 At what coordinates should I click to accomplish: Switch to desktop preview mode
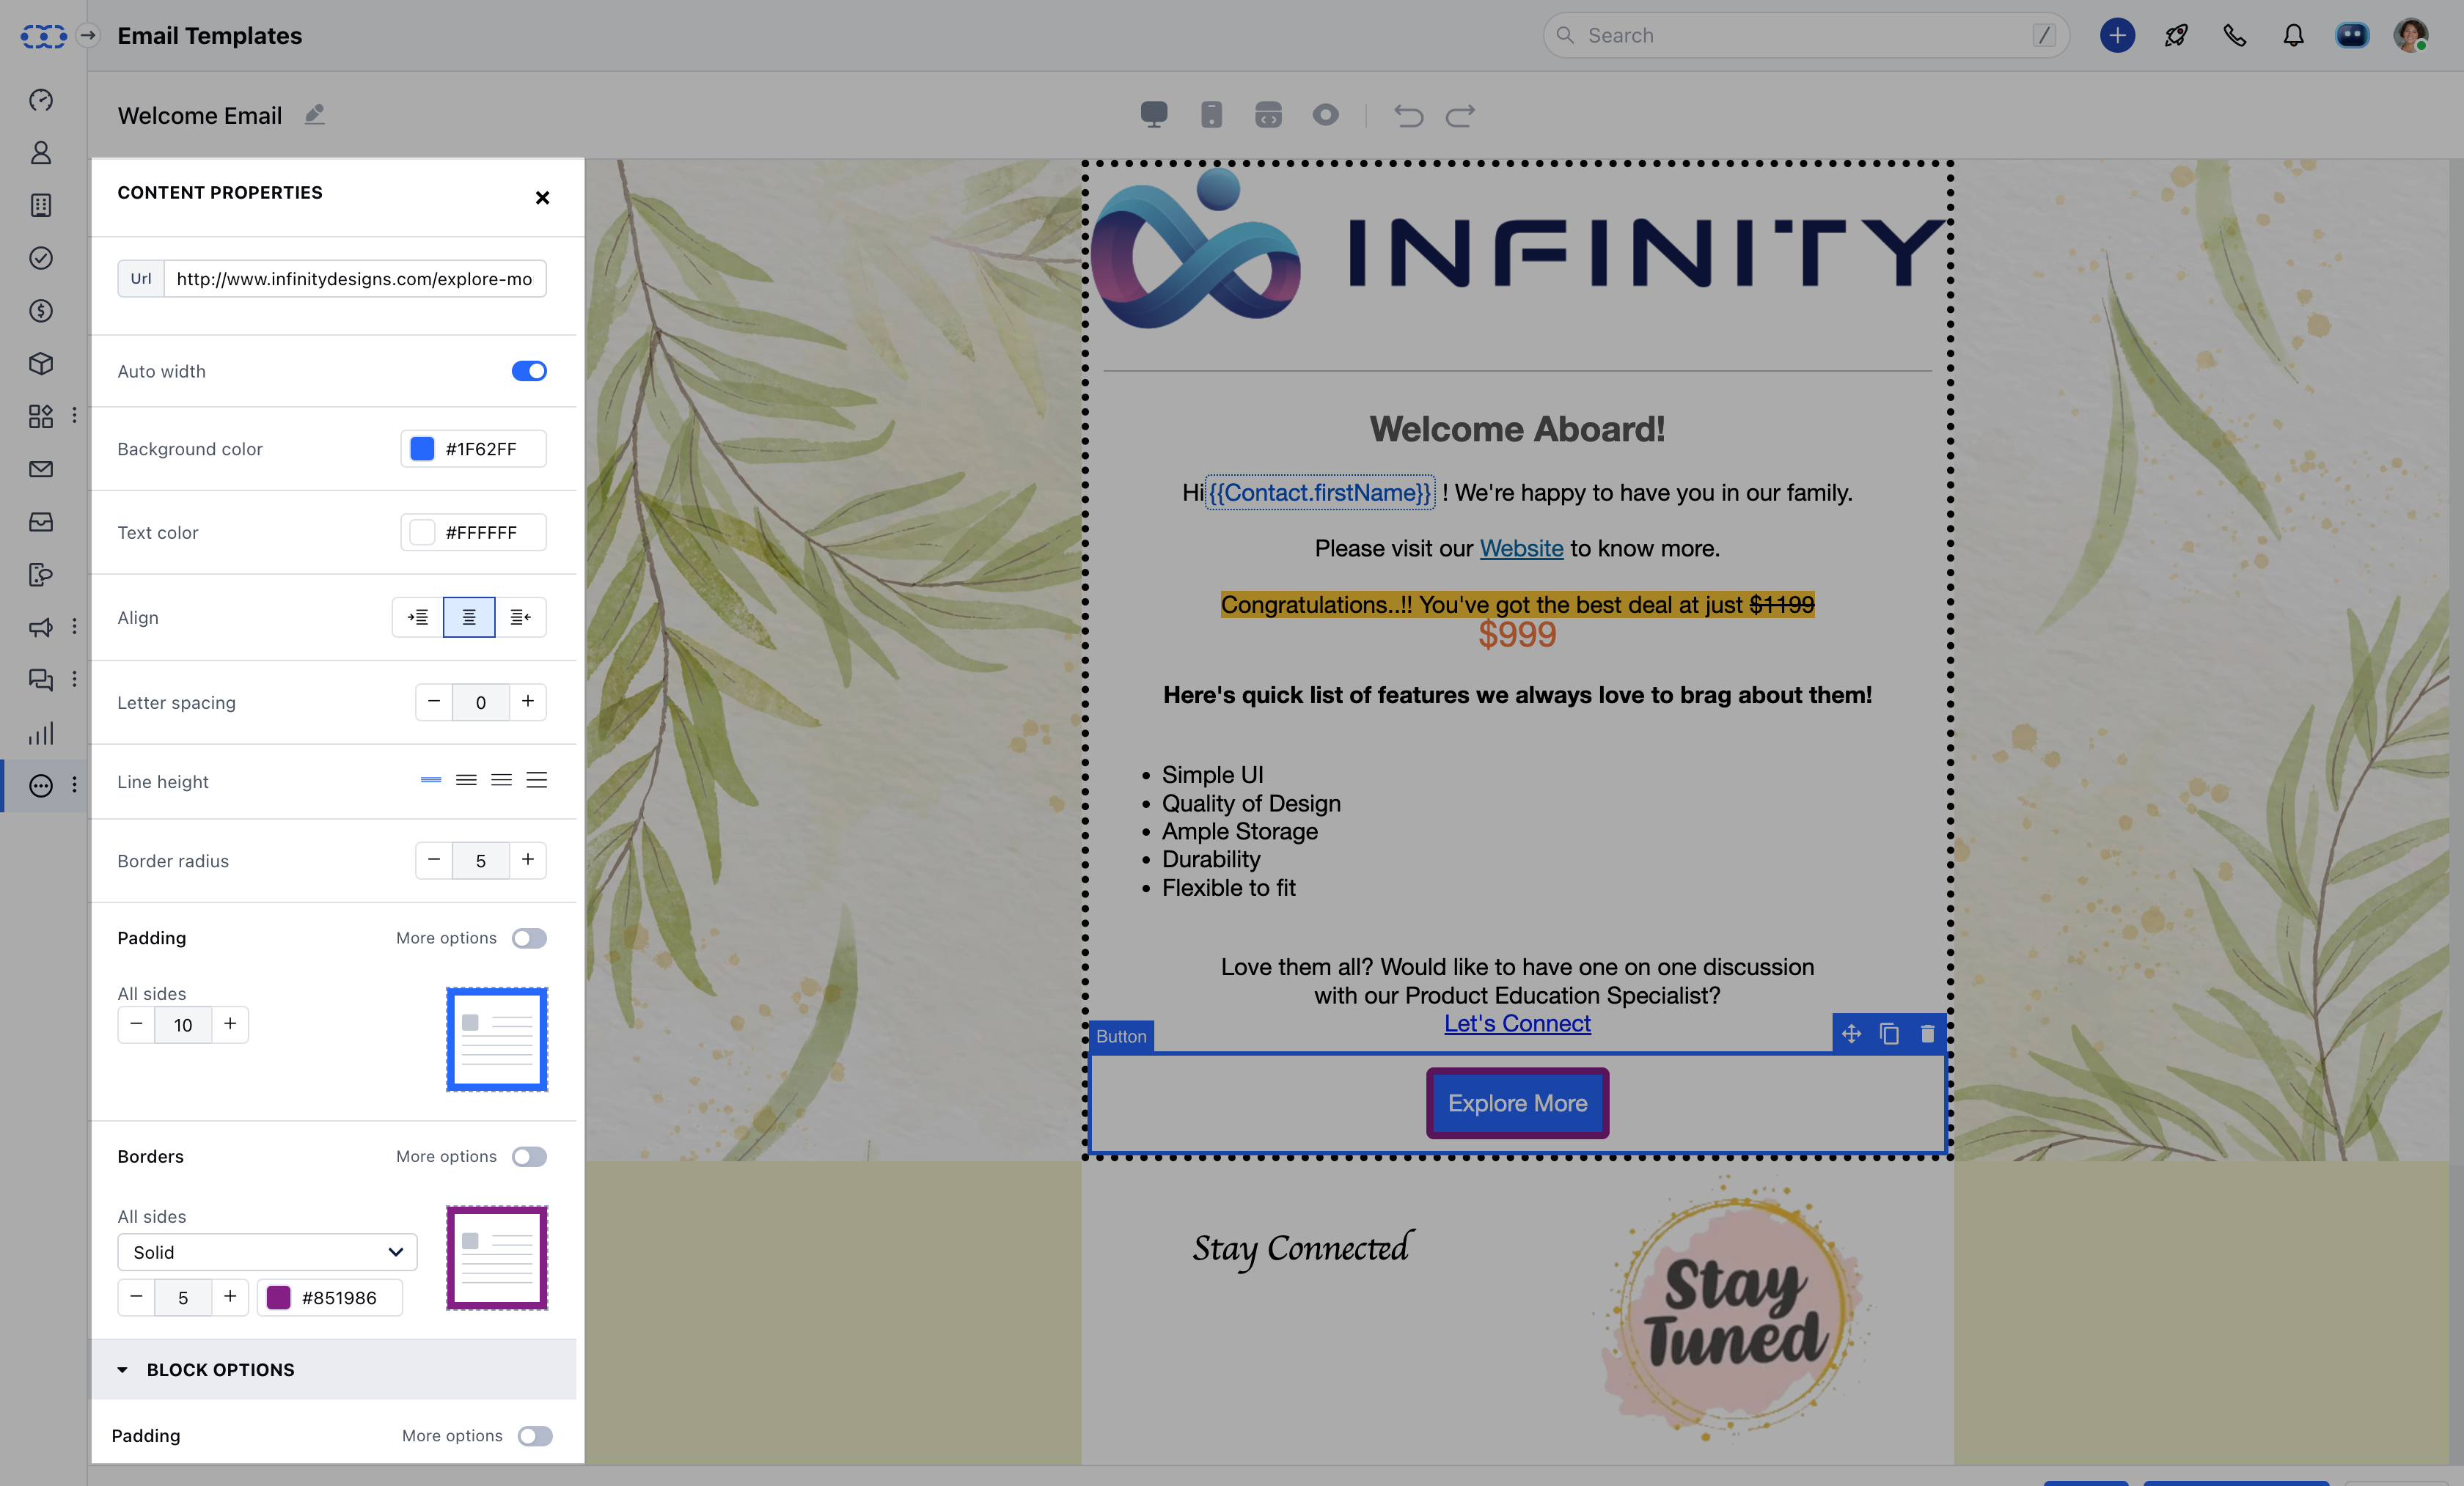(x=1153, y=114)
